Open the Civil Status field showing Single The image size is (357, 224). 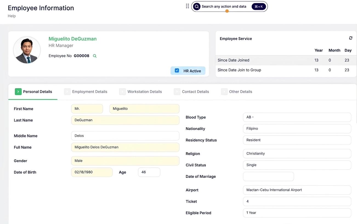[x=297, y=165]
